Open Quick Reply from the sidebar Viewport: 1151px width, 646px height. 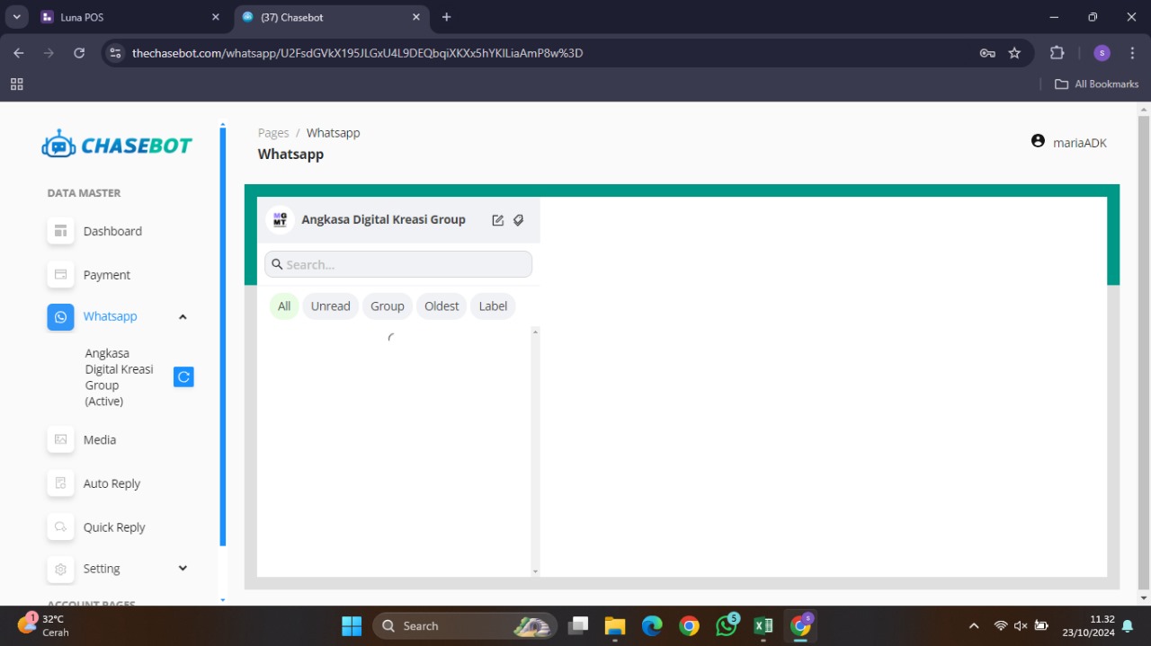coord(113,527)
